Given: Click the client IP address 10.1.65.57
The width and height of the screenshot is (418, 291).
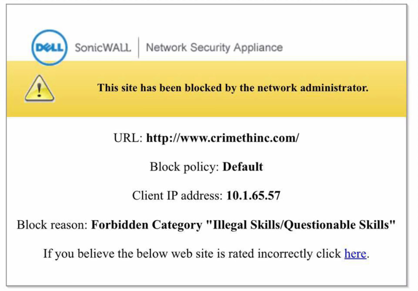Looking at the screenshot, I should coord(253,195).
